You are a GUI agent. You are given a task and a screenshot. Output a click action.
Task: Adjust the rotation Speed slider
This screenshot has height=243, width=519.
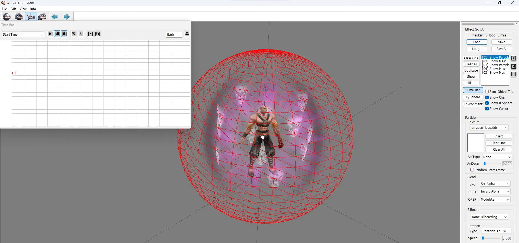coord(483,238)
